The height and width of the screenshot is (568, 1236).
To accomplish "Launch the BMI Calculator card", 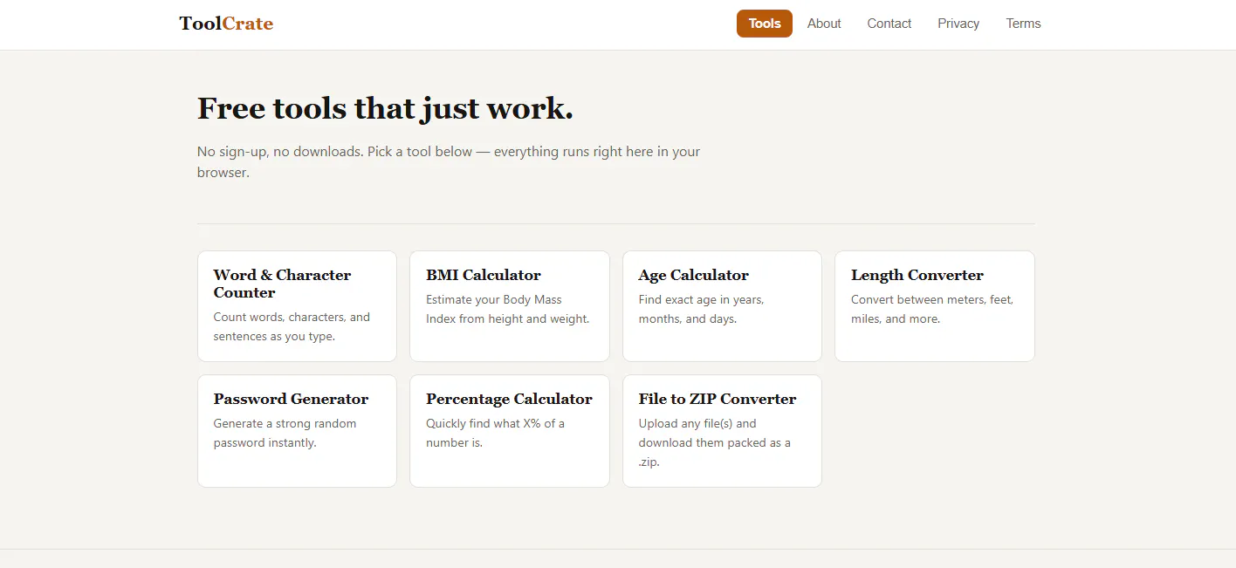I will (510, 306).
